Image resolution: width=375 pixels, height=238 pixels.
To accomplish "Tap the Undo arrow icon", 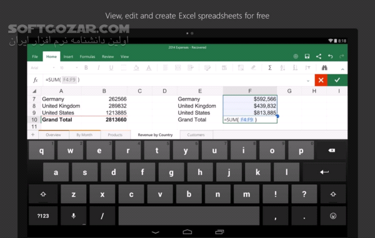I will tap(330, 56).
